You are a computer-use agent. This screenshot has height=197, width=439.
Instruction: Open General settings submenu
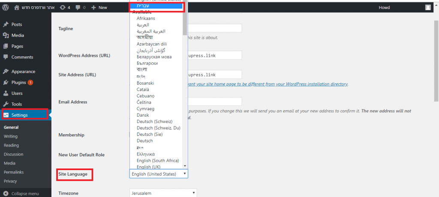(x=11, y=127)
